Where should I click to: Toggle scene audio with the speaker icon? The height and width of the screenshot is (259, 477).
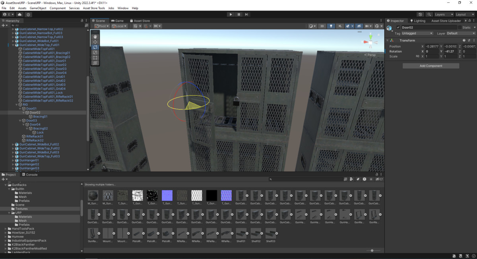pyautogui.click(x=340, y=26)
